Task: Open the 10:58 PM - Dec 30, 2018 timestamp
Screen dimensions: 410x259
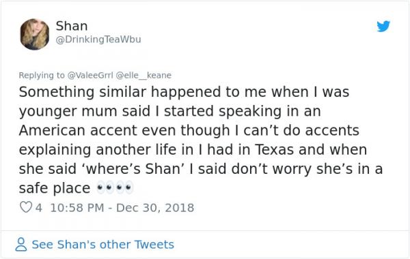Action: (122, 208)
